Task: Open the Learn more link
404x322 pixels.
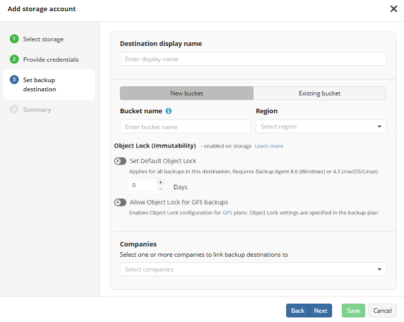Action: 269,146
